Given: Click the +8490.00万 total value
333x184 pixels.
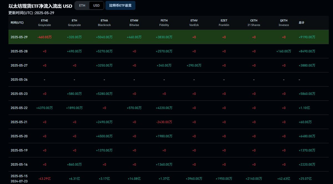Looking at the screenshot, I should [307, 51].
